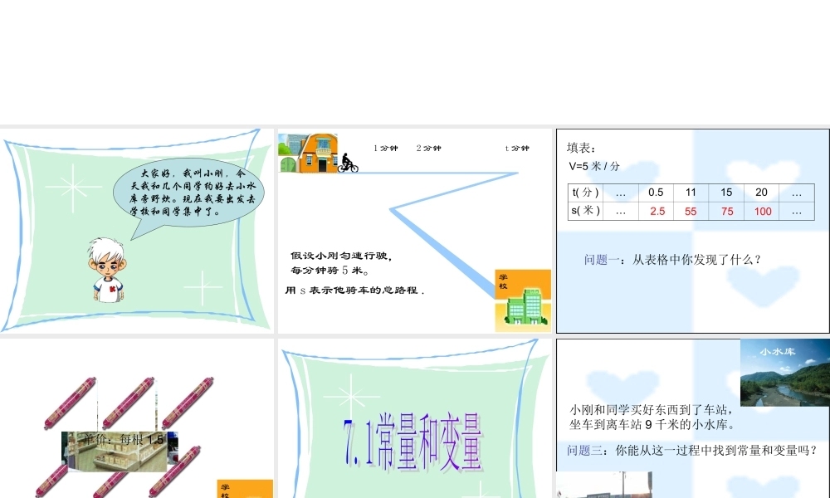830x498 pixels.
Task: Click the red value '100'
Action: click(x=763, y=211)
